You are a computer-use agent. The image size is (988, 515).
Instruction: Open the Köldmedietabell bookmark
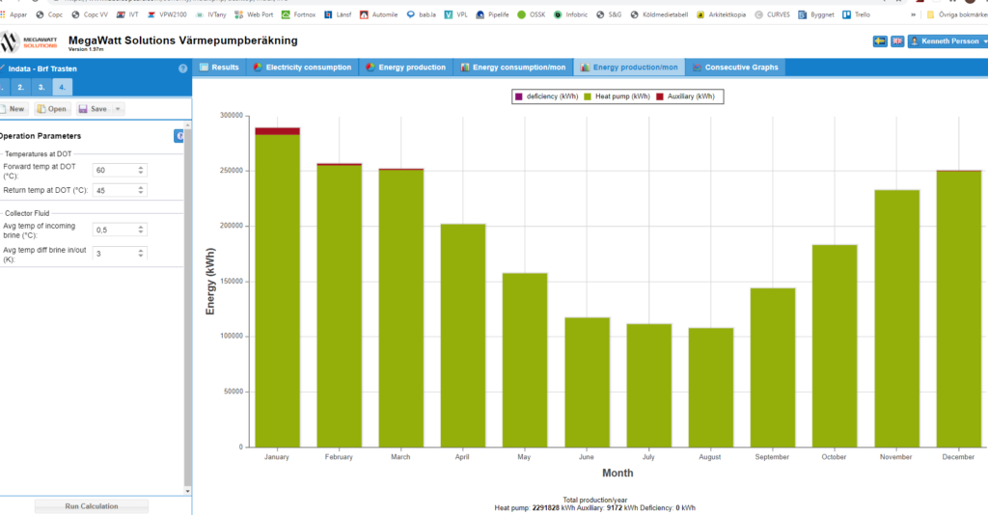(x=659, y=14)
